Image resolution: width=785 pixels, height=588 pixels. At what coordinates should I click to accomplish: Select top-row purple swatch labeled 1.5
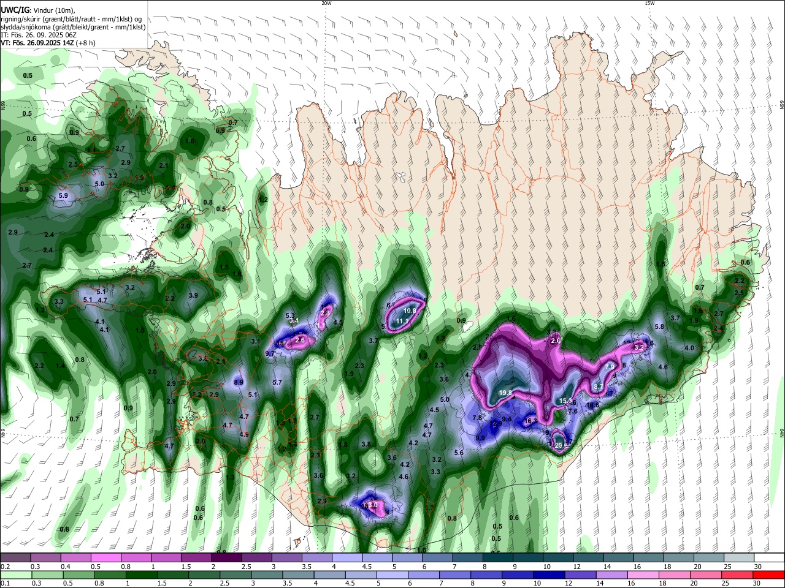click(196, 557)
